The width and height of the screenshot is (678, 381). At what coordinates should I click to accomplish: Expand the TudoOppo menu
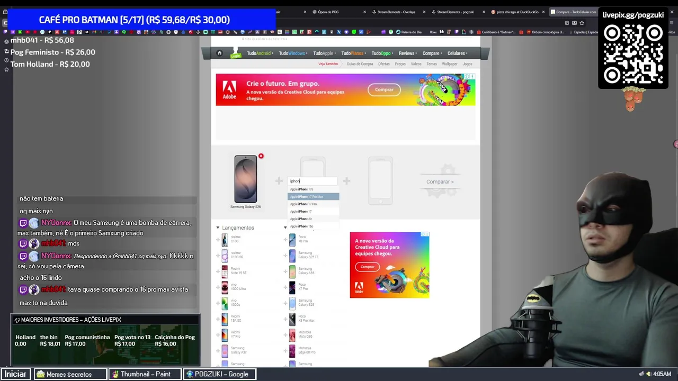382,53
